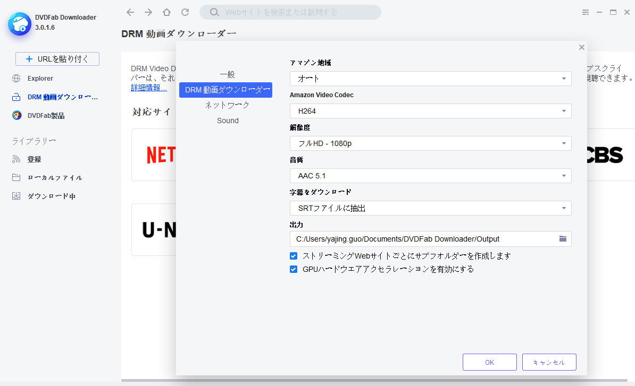Close the settings dialog with X
This screenshot has height=386, width=635.
click(x=582, y=47)
